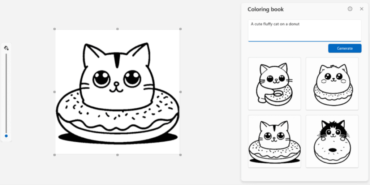Viewport: 370px width, 185px height.
Task: Click the info icon in Coloring book panel
Action: (x=350, y=9)
